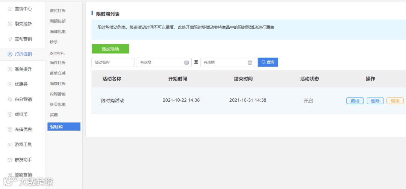406x189 pixels.
Task: Click the 限时购活动 name cell
Action: point(112,101)
